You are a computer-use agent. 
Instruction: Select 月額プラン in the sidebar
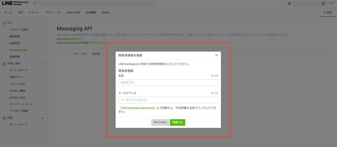click(16, 77)
